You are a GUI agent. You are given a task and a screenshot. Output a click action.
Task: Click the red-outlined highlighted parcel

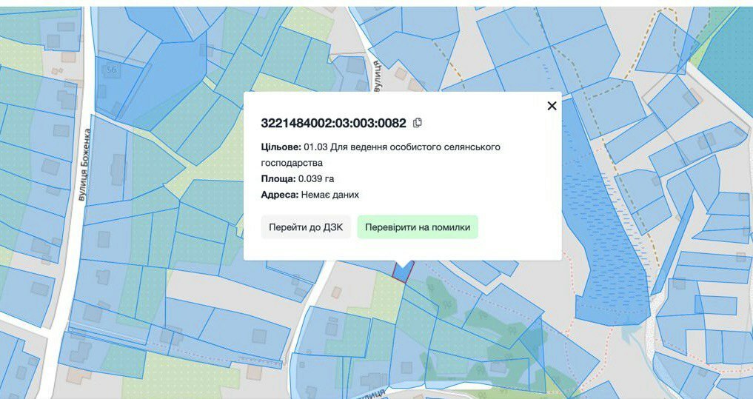click(x=402, y=272)
